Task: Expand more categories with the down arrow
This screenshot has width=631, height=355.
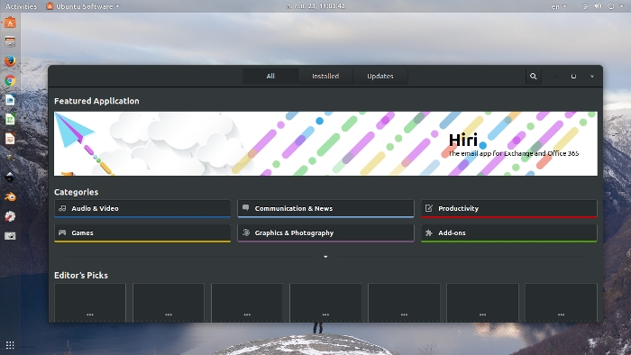Action: [325, 257]
